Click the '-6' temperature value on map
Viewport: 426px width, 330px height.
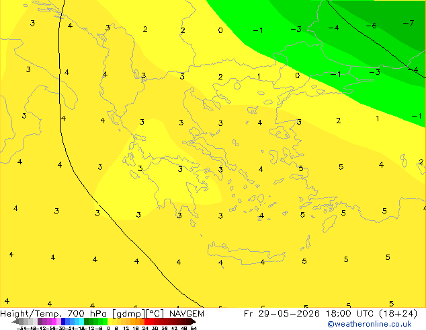click(x=371, y=26)
